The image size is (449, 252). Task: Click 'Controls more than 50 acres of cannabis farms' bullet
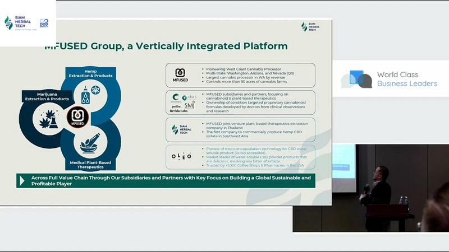[x=246, y=81]
